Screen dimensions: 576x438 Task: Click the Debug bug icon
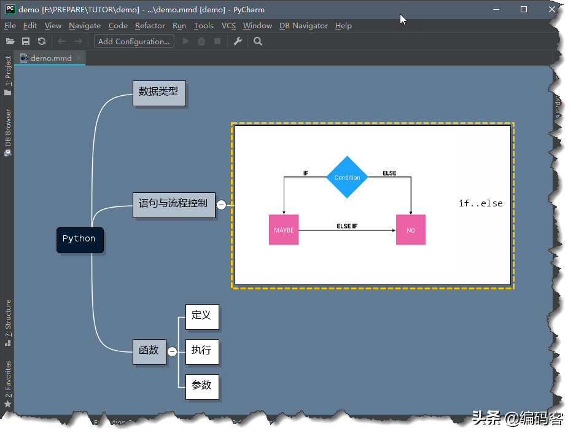click(201, 41)
